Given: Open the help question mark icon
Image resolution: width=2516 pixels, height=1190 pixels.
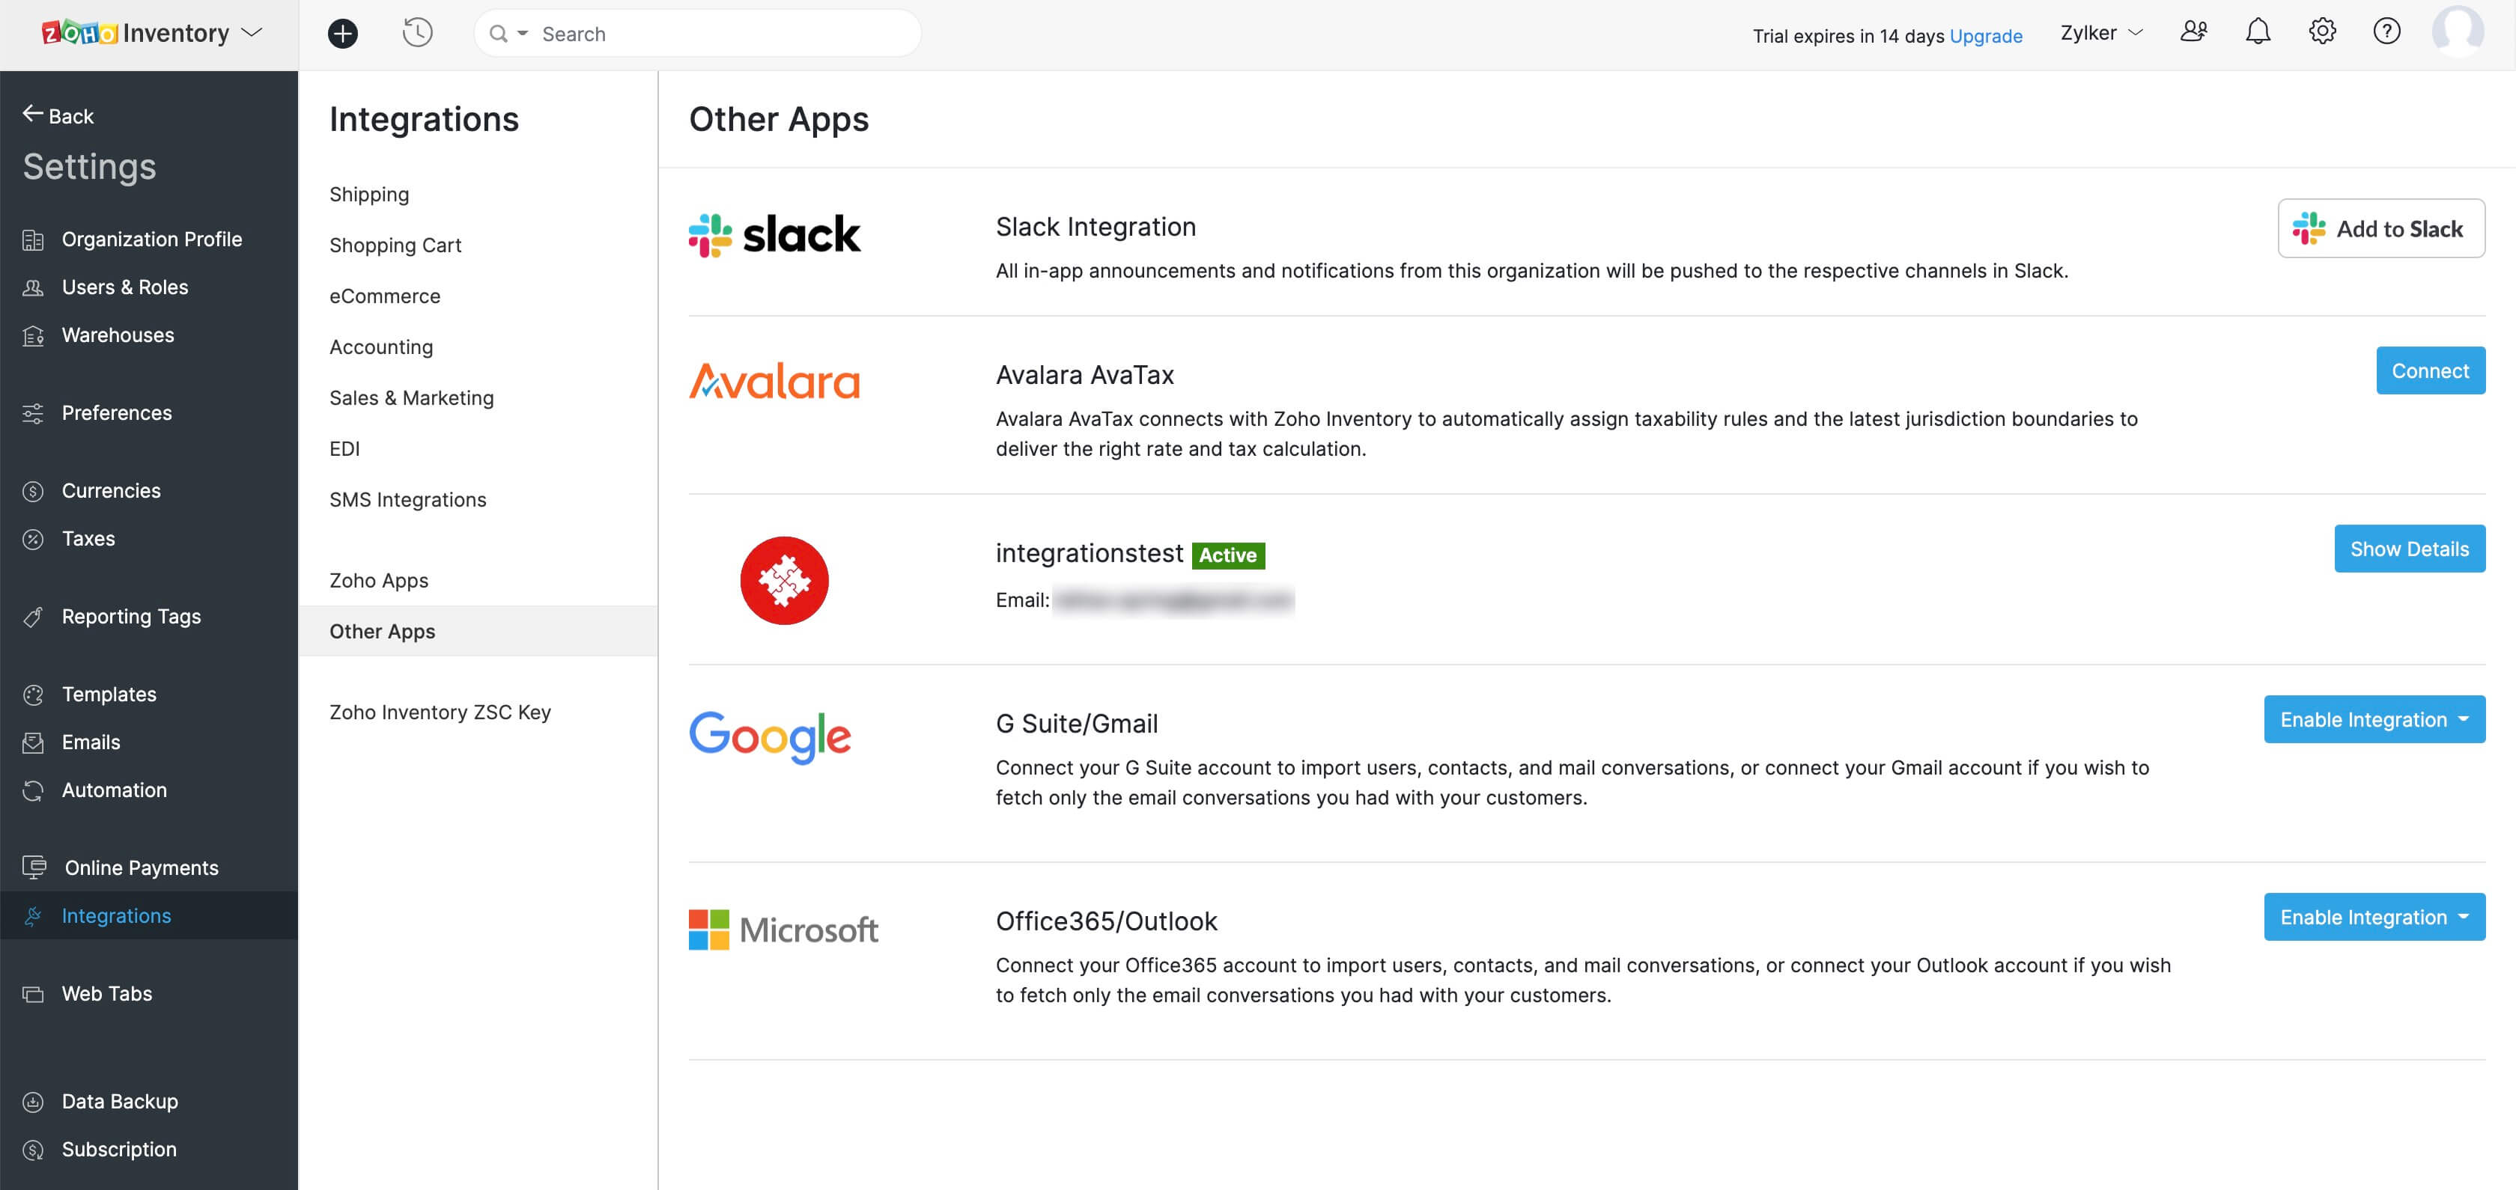Looking at the screenshot, I should click(x=2386, y=32).
